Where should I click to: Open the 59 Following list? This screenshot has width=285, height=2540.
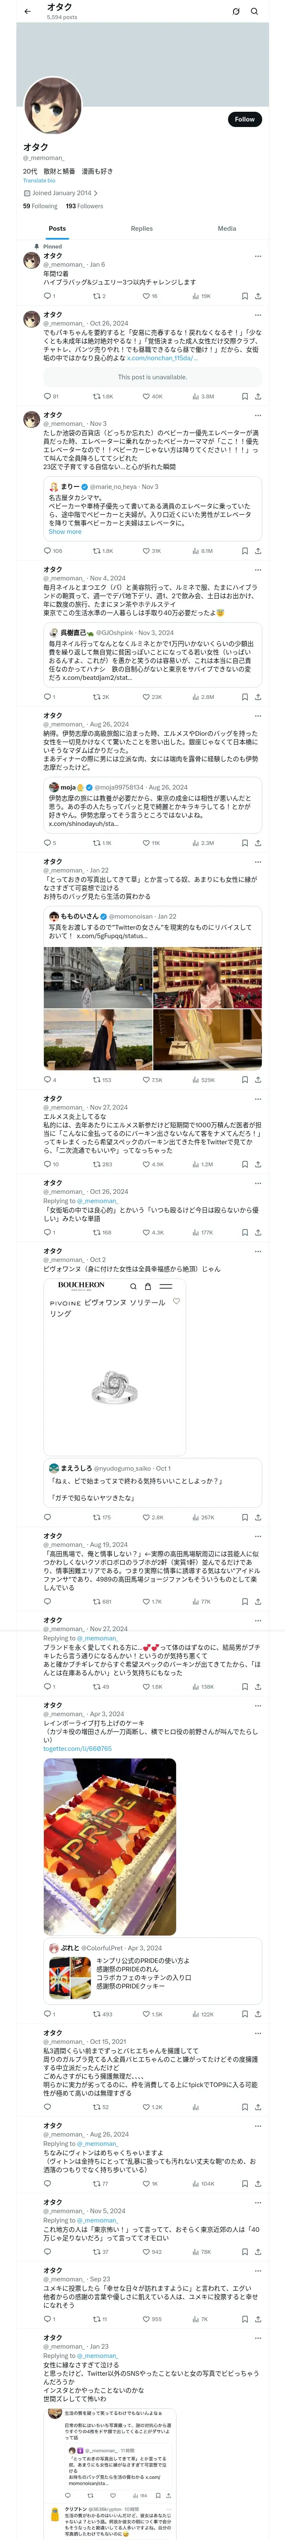coord(40,206)
